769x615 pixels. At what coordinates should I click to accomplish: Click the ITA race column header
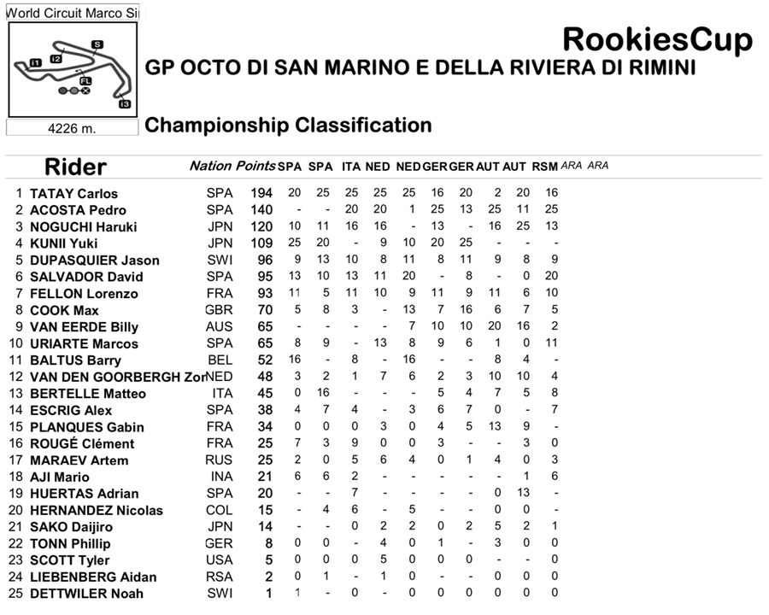(x=351, y=167)
